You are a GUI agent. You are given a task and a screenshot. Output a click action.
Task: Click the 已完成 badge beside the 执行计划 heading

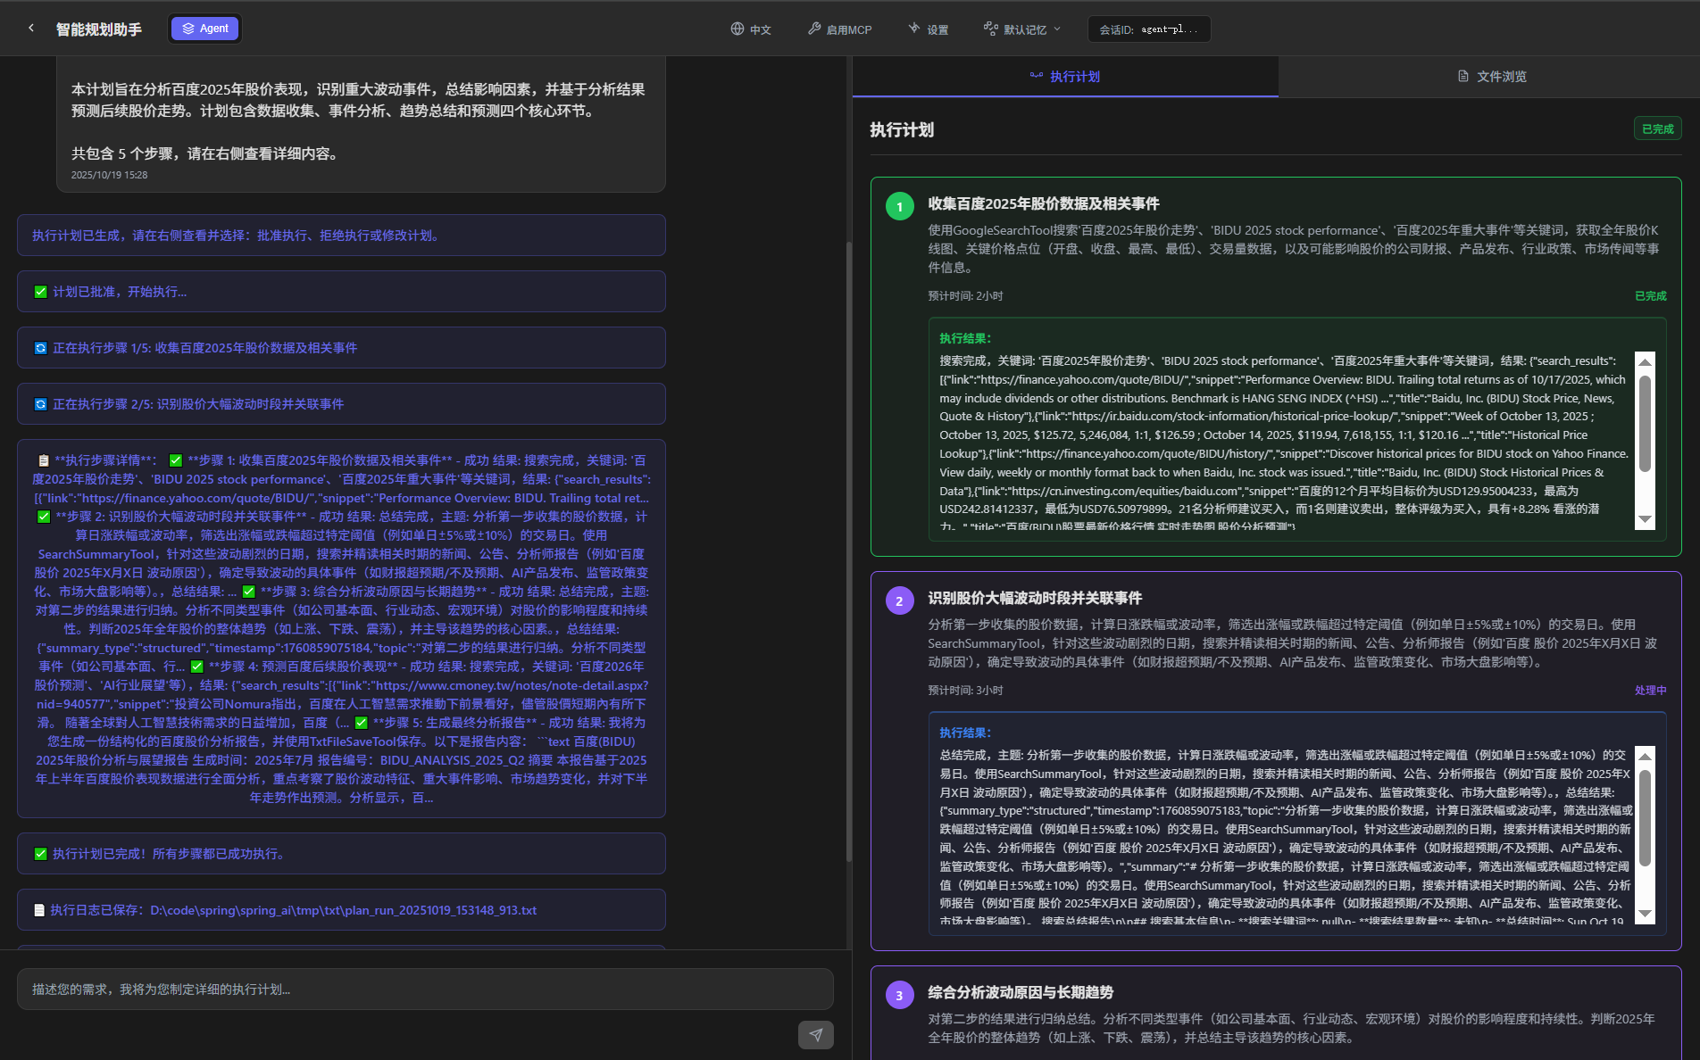click(x=1657, y=129)
